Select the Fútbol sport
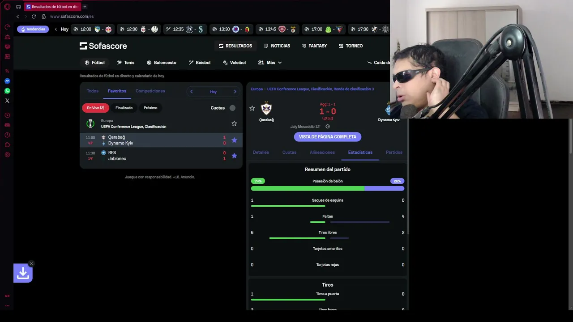This screenshot has height=322, width=573. (94, 63)
